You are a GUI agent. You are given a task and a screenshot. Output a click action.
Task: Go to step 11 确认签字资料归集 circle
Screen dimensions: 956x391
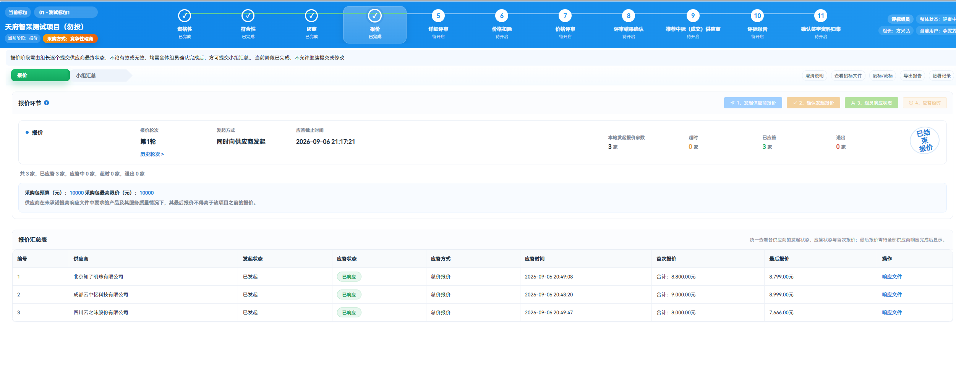(821, 16)
